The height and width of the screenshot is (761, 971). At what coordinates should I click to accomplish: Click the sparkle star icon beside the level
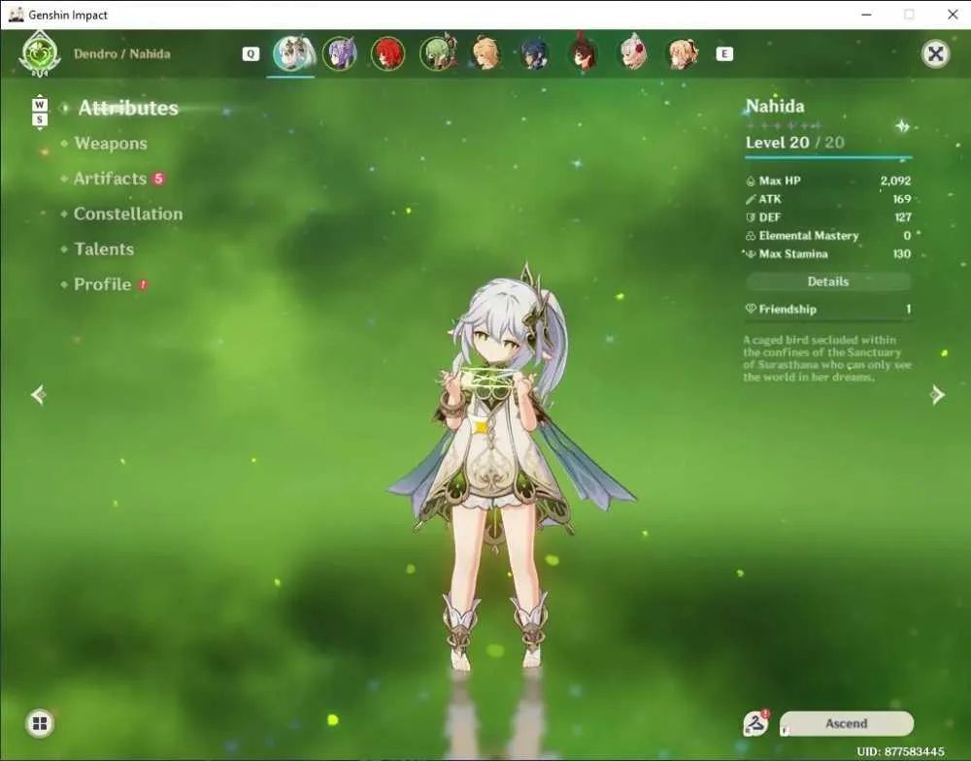(x=902, y=127)
